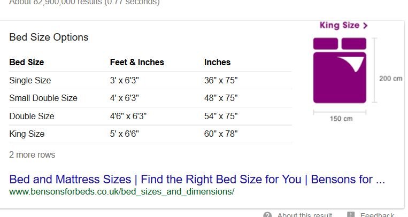Click the Inches column header
Image resolution: width=408 pixels, height=217 pixels.
coord(217,62)
